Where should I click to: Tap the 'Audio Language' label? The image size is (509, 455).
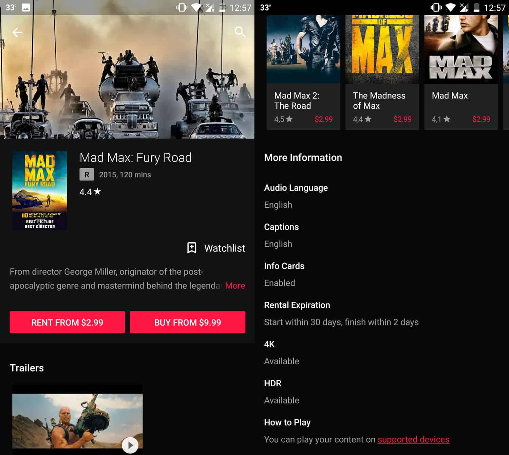point(296,188)
